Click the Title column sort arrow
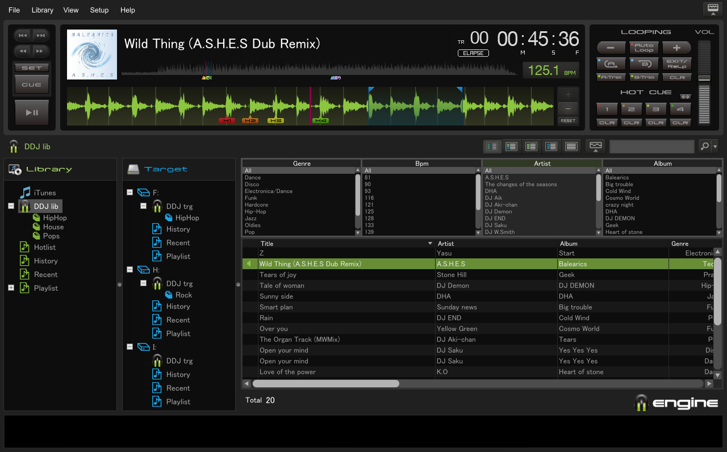Screen dimensions: 727x452 (430, 244)
